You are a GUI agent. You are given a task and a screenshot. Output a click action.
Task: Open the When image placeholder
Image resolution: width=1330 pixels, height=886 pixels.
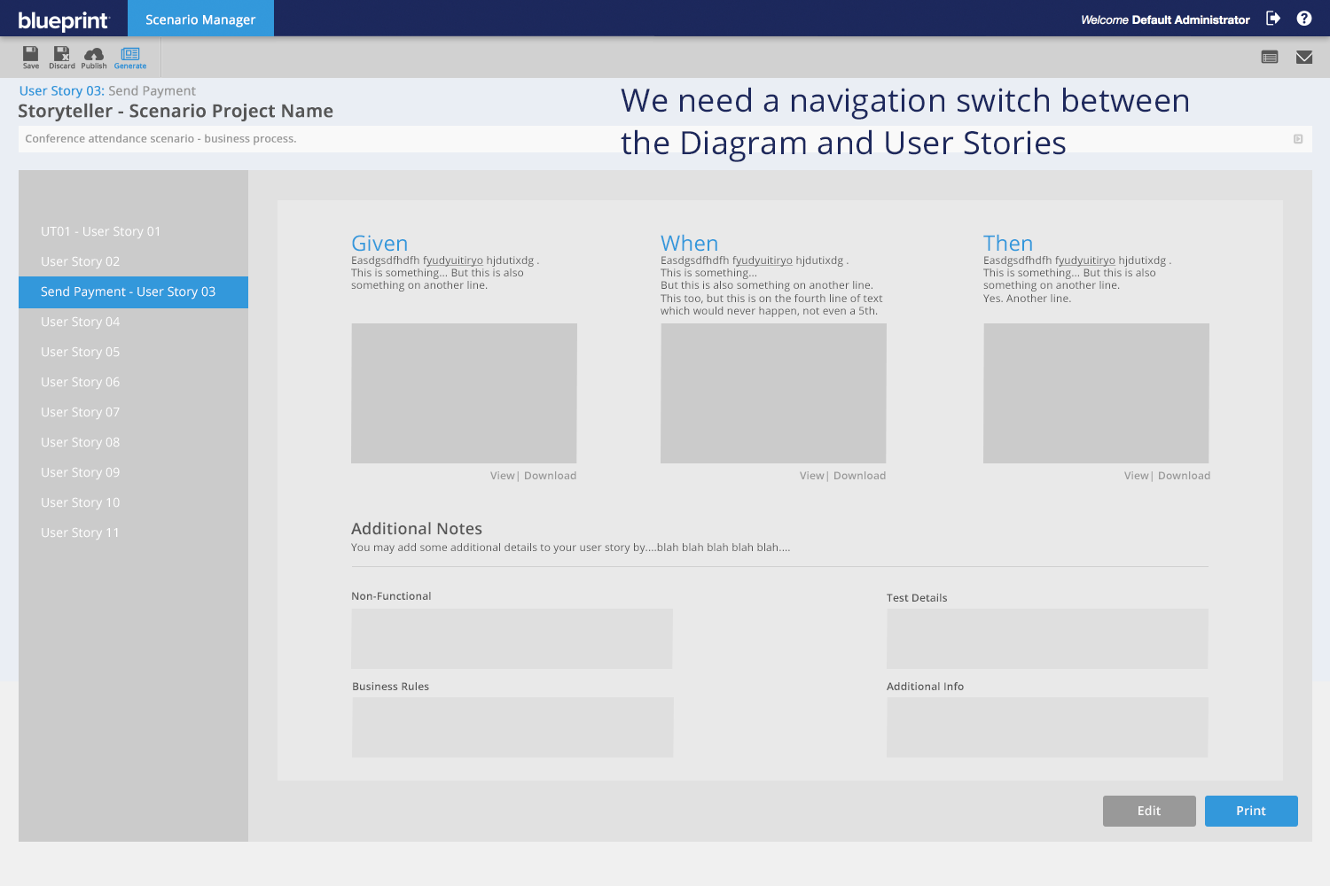click(x=773, y=393)
